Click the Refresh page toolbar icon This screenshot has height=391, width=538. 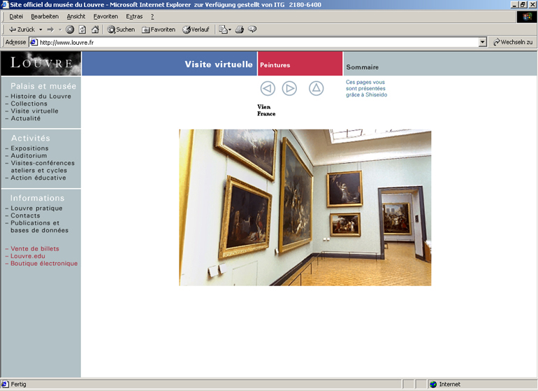tap(82, 29)
